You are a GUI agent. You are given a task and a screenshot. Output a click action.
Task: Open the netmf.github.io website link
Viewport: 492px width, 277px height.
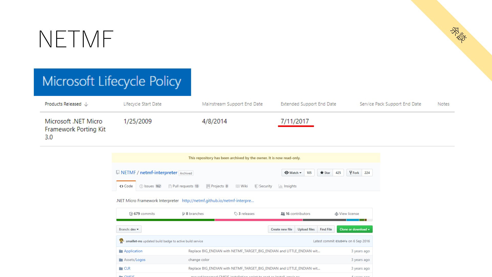point(218,201)
